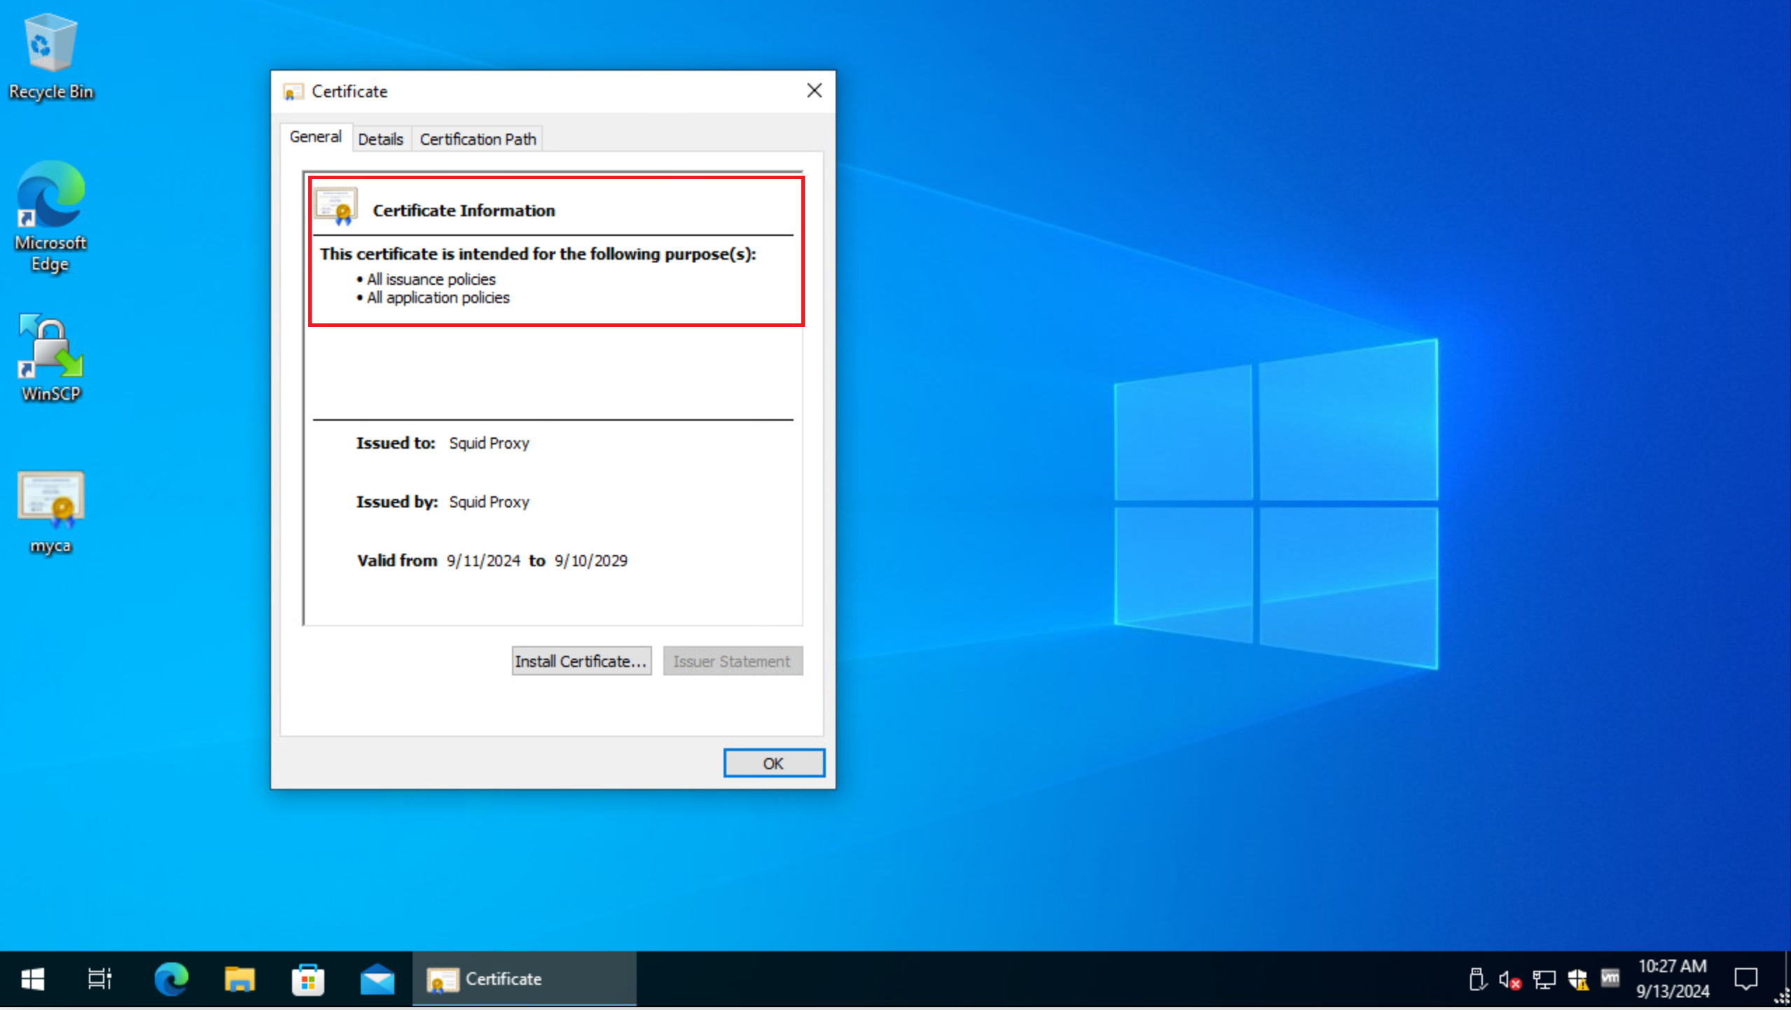Click the expiry date 9/10/2029
This screenshot has height=1010, width=1791.
click(x=591, y=561)
